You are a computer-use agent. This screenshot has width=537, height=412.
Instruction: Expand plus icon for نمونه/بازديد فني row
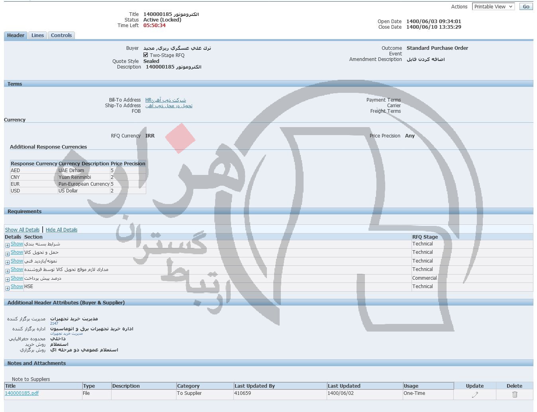click(7, 262)
